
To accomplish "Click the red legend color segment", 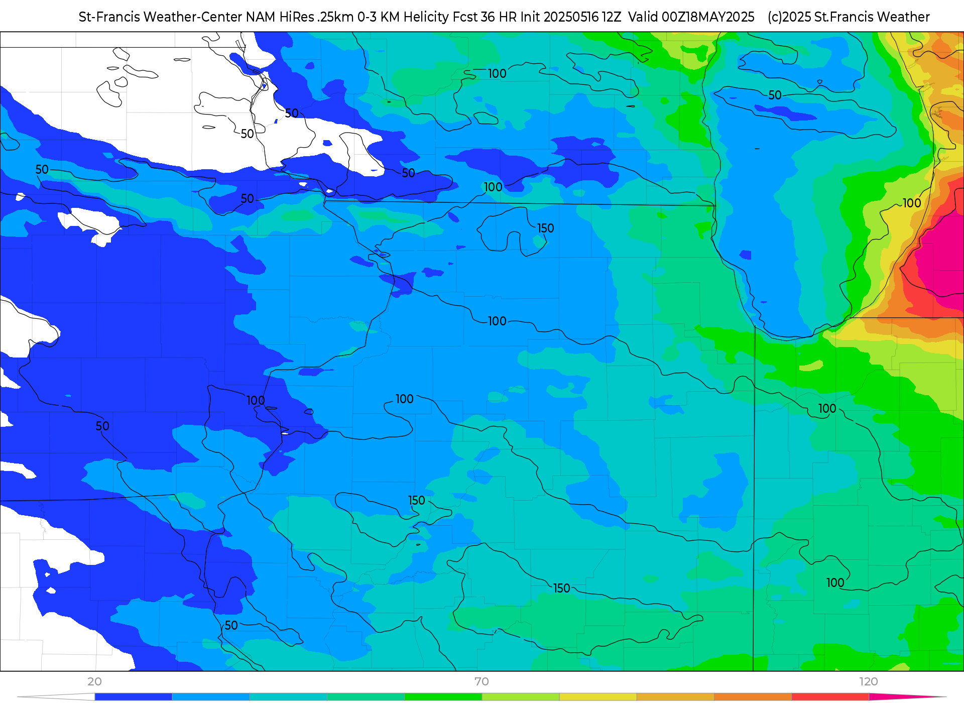I will point(830,696).
